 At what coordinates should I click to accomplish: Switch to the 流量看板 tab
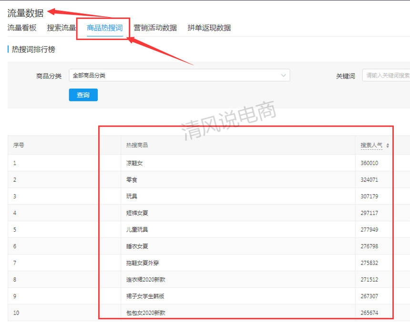click(21, 28)
